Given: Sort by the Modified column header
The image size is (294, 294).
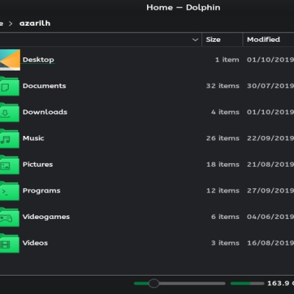Looking at the screenshot, I should [268, 40].
